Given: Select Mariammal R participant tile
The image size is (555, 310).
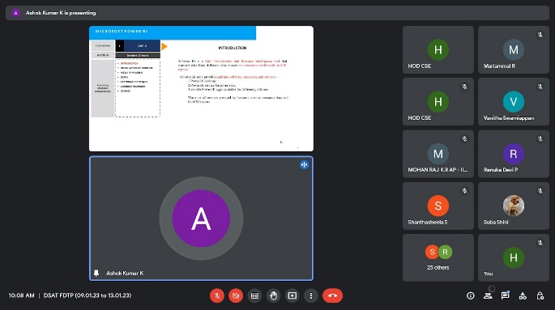Looking at the screenshot, I should tap(513, 49).
